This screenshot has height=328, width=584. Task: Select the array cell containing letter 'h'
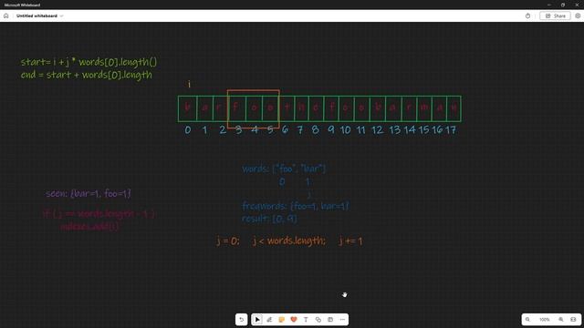pos(301,108)
